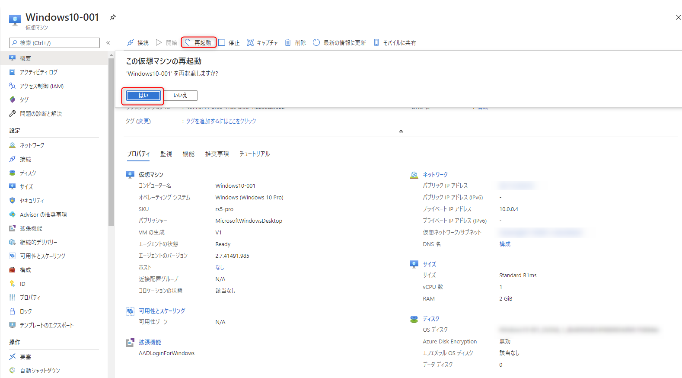Open 拡張機能 section heading link
682x378 pixels.
[x=150, y=342]
